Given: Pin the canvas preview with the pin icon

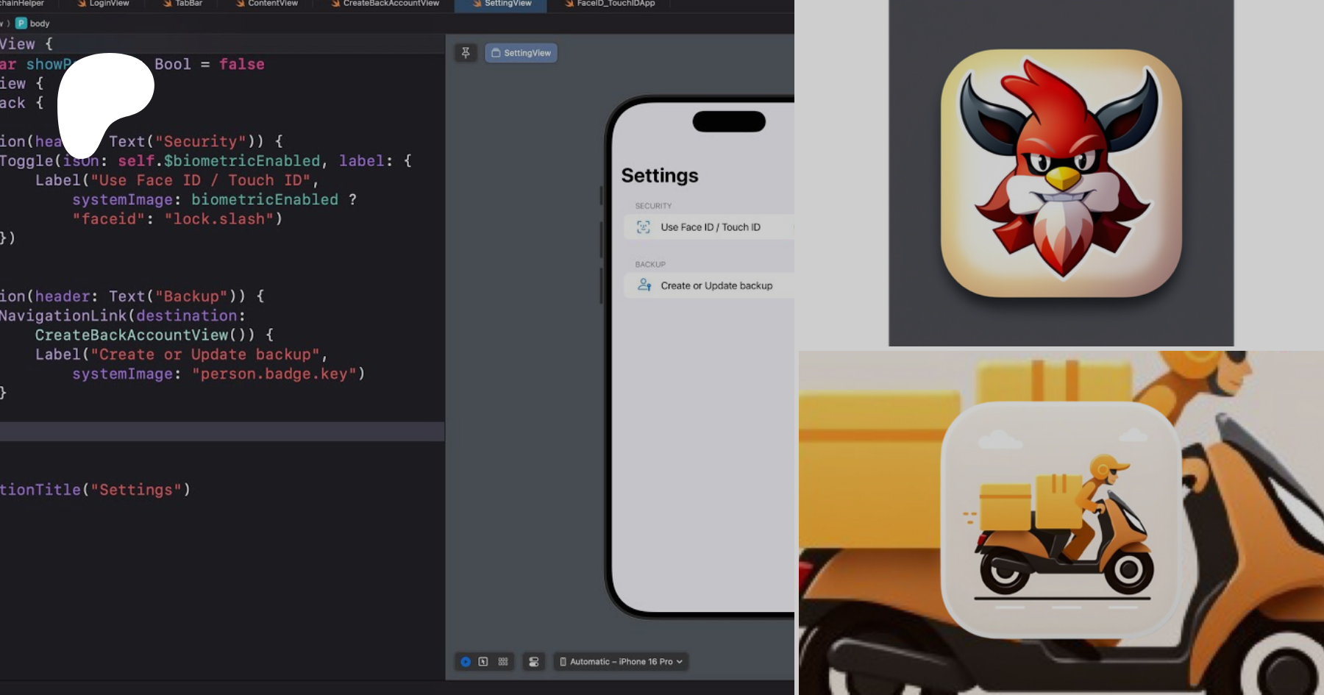Looking at the screenshot, I should click(x=466, y=53).
